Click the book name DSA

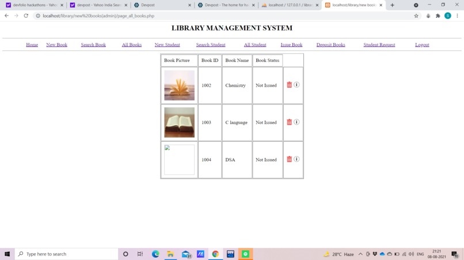pos(230,160)
